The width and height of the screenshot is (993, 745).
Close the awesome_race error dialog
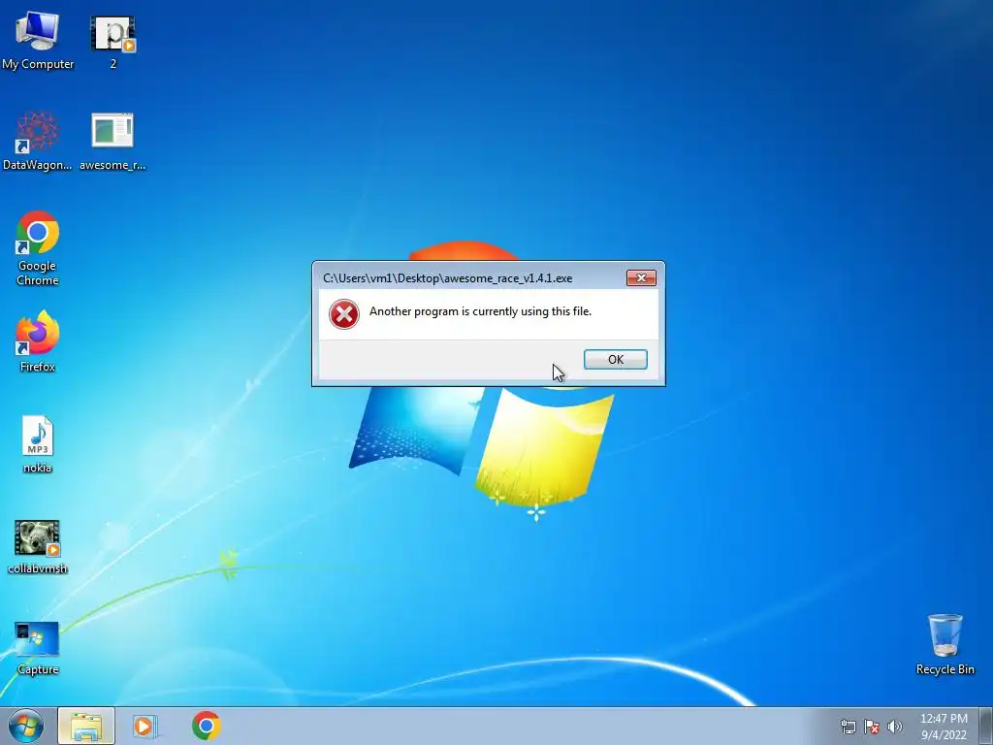pos(641,278)
